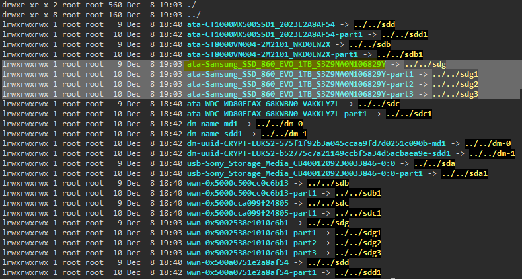
Task: Click target ../../sdd1 on CT1000MX500-part1 row
Action: 404,34
